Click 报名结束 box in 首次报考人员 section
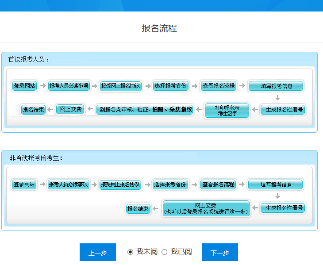The width and height of the screenshot is (323, 265). click(33, 109)
